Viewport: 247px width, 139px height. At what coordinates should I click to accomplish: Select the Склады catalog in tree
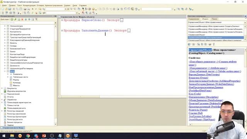(13, 46)
